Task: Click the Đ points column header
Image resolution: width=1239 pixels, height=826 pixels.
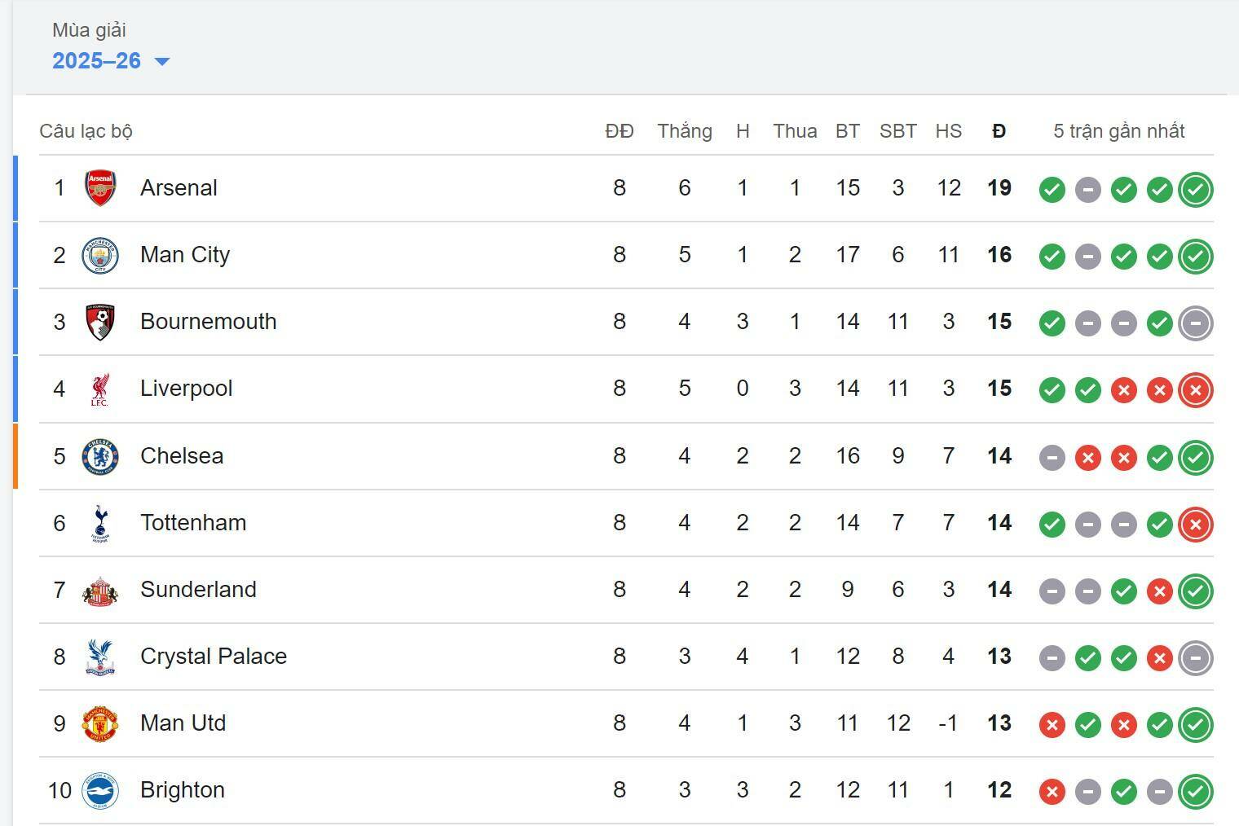Action: [x=999, y=131]
